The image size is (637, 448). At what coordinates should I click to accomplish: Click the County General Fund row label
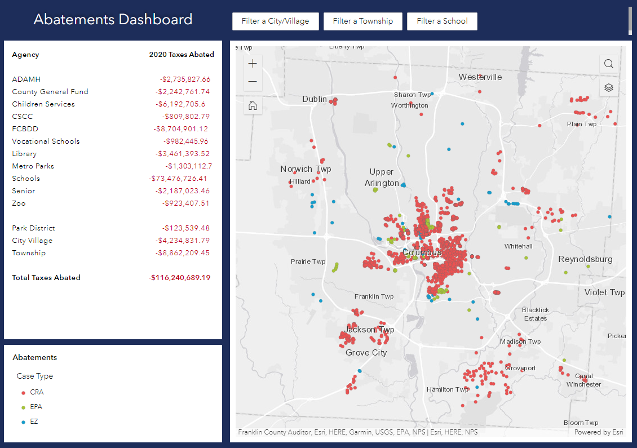click(x=50, y=92)
